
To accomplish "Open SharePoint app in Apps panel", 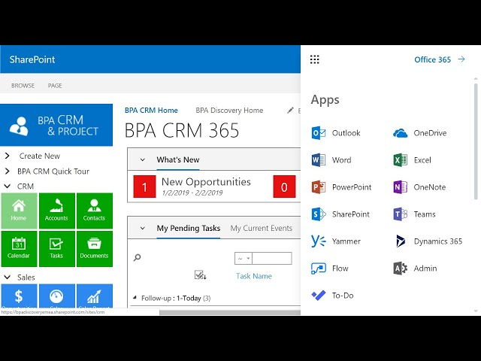I will point(340,214).
